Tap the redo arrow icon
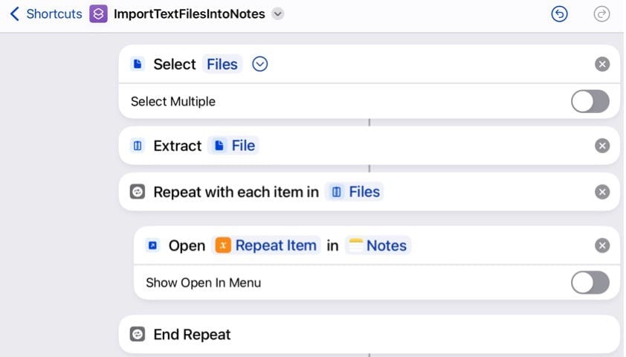 pos(601,14)
